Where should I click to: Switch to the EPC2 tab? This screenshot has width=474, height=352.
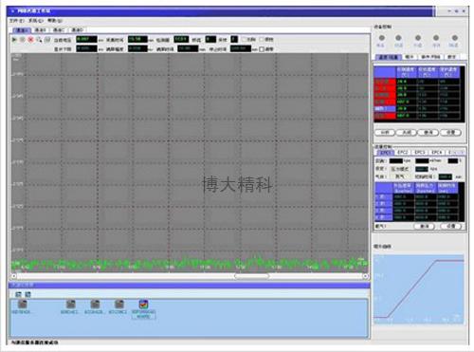(x=403, y=153)
